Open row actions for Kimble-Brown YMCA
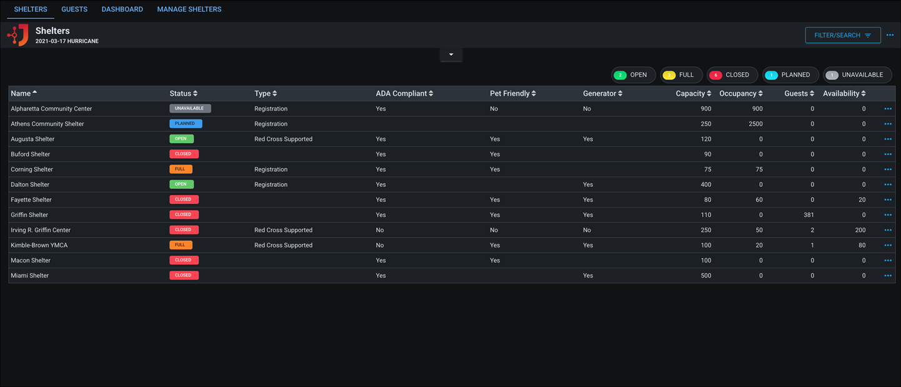The image size is (901, 387). click(887, 244)
